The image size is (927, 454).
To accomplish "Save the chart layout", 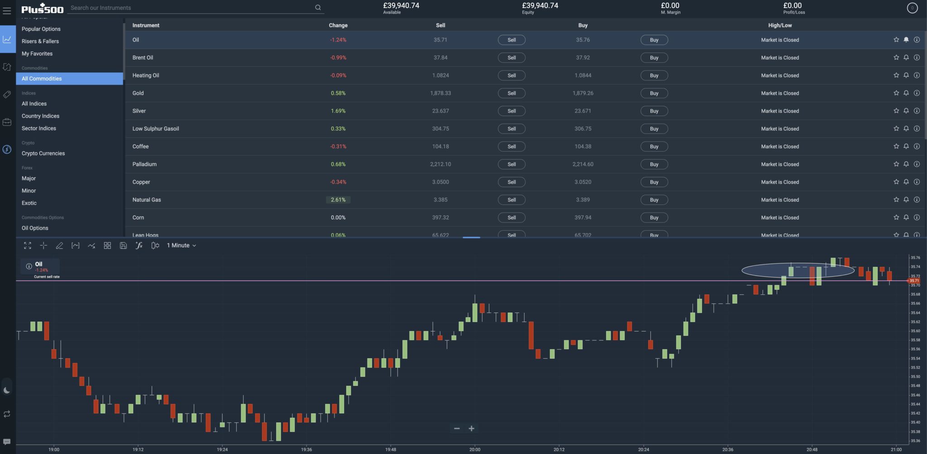I will [123, 245].
